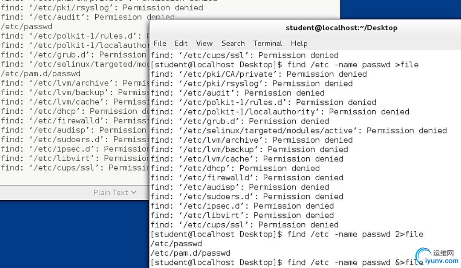
Task: Click the last terminal prompt with &>file command
Action: tap(287, 262)
